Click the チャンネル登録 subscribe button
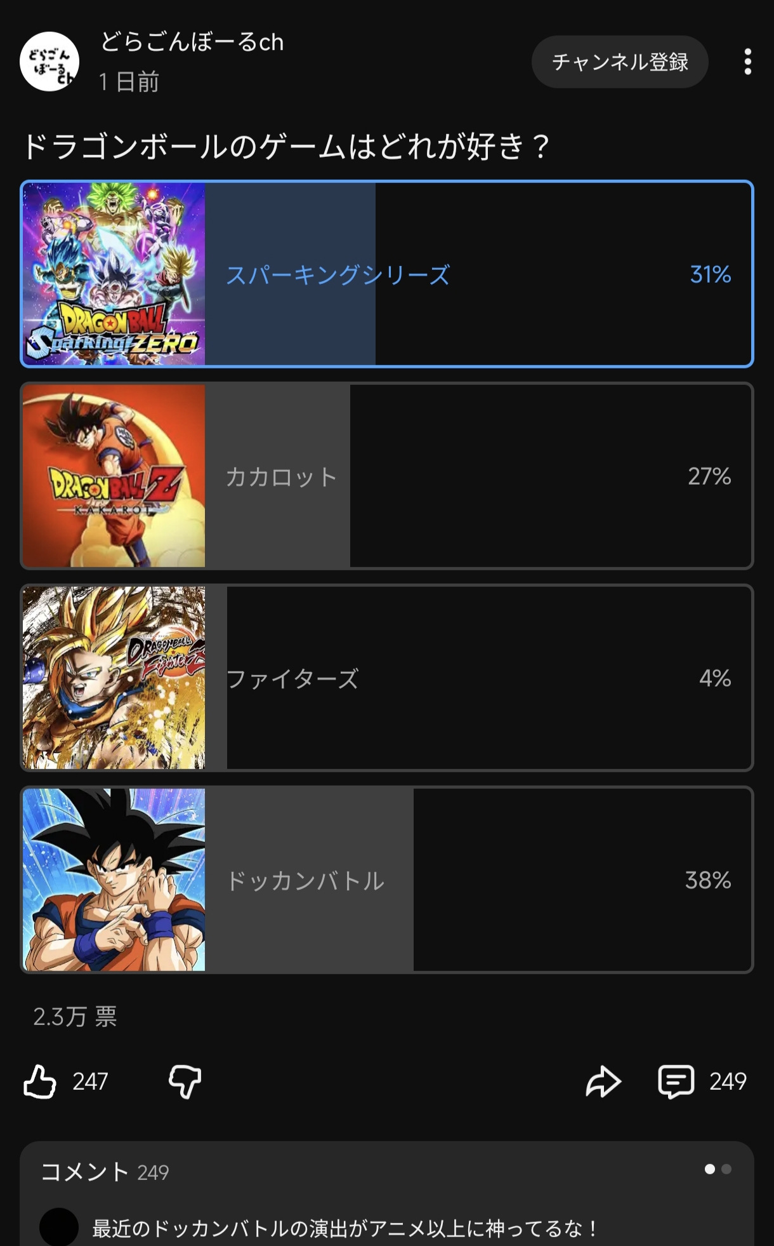Screen dimensions: 774x1246 click(x=620, y=62)
